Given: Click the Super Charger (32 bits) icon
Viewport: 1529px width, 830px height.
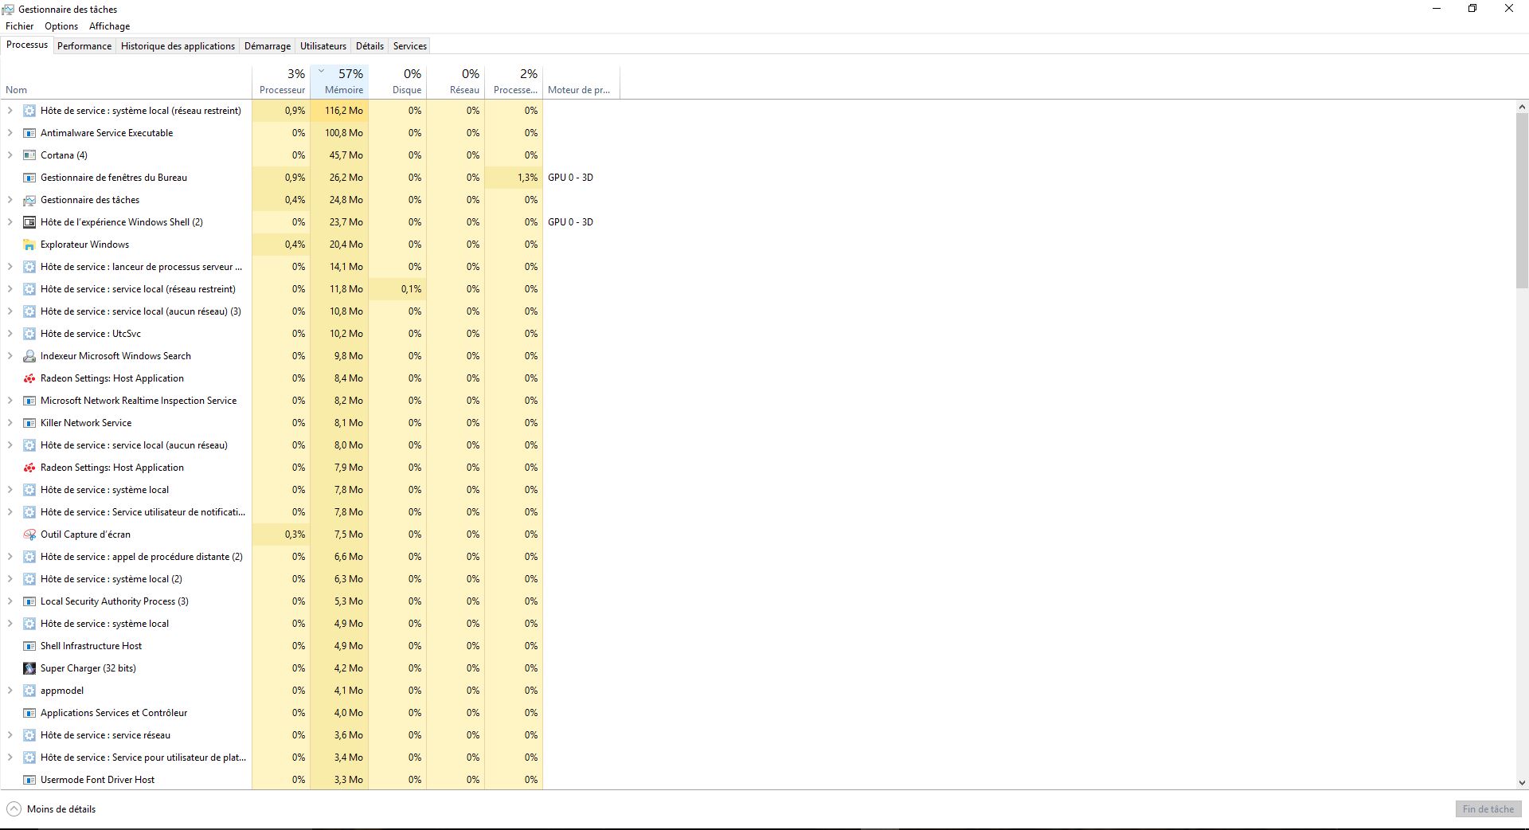Looking at the screenshot, I should [x=29, y=668].
